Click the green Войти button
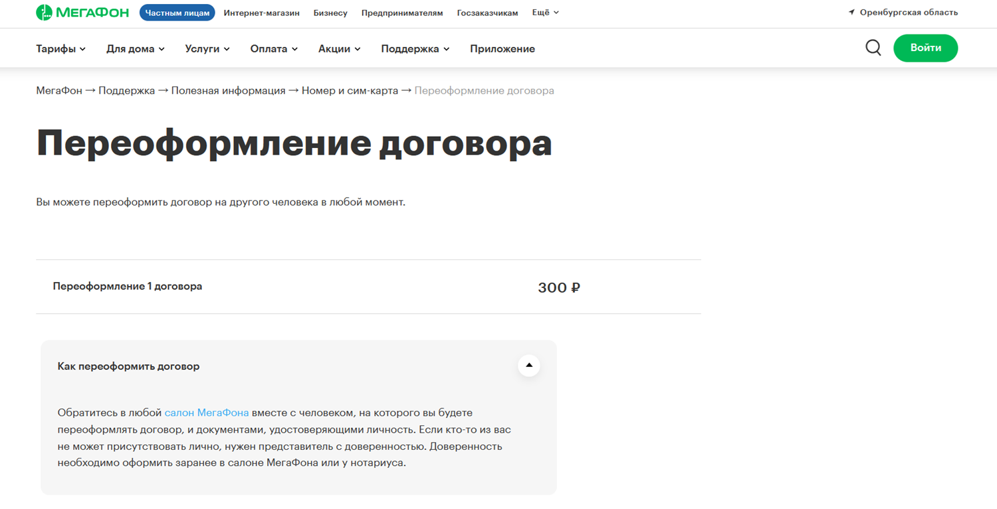The width and height of the screenshot is (997, 509). [925, 48]
